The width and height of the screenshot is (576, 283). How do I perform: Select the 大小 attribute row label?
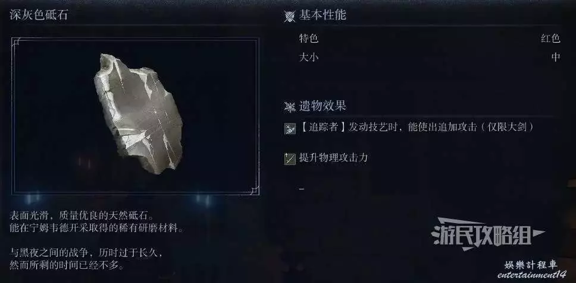[x=309, y=58]
